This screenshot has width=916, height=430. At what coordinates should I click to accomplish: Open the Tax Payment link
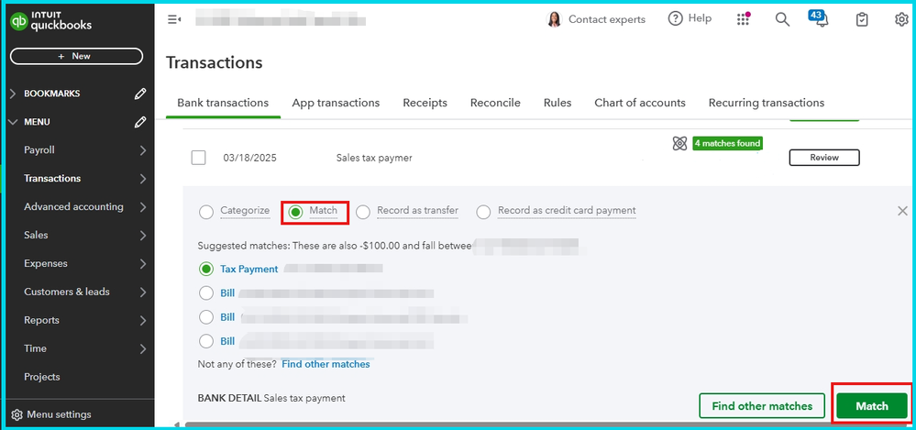pos(248,270)
